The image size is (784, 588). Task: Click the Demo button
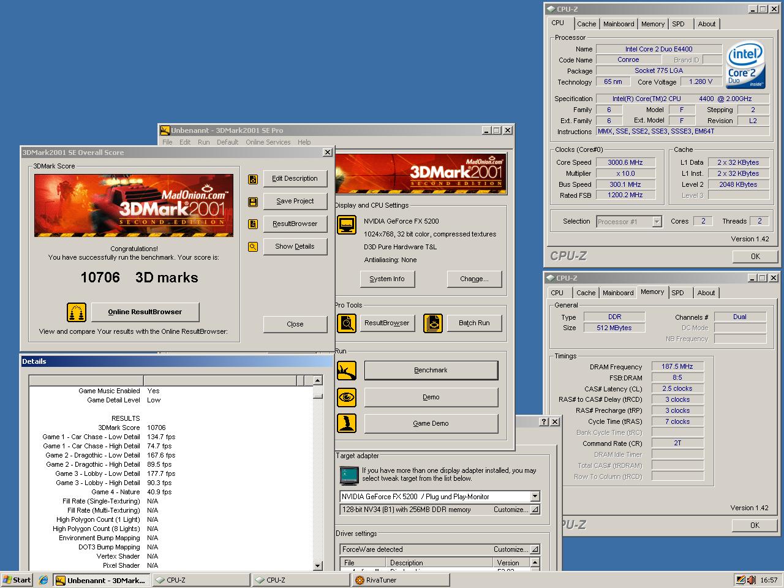tap(431, 397)
